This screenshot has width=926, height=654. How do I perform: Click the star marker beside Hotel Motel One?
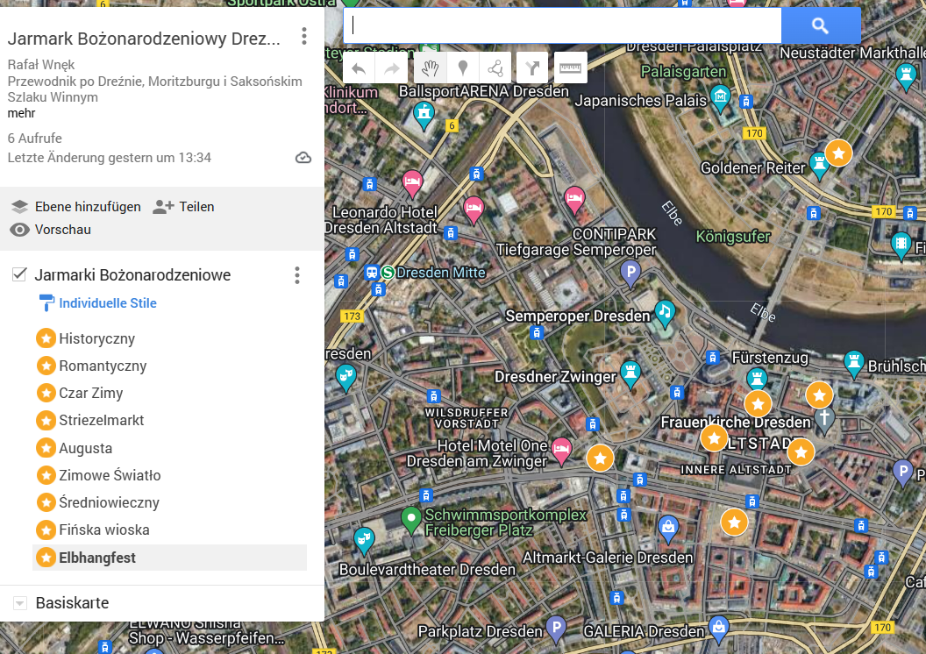coord(600,458)
